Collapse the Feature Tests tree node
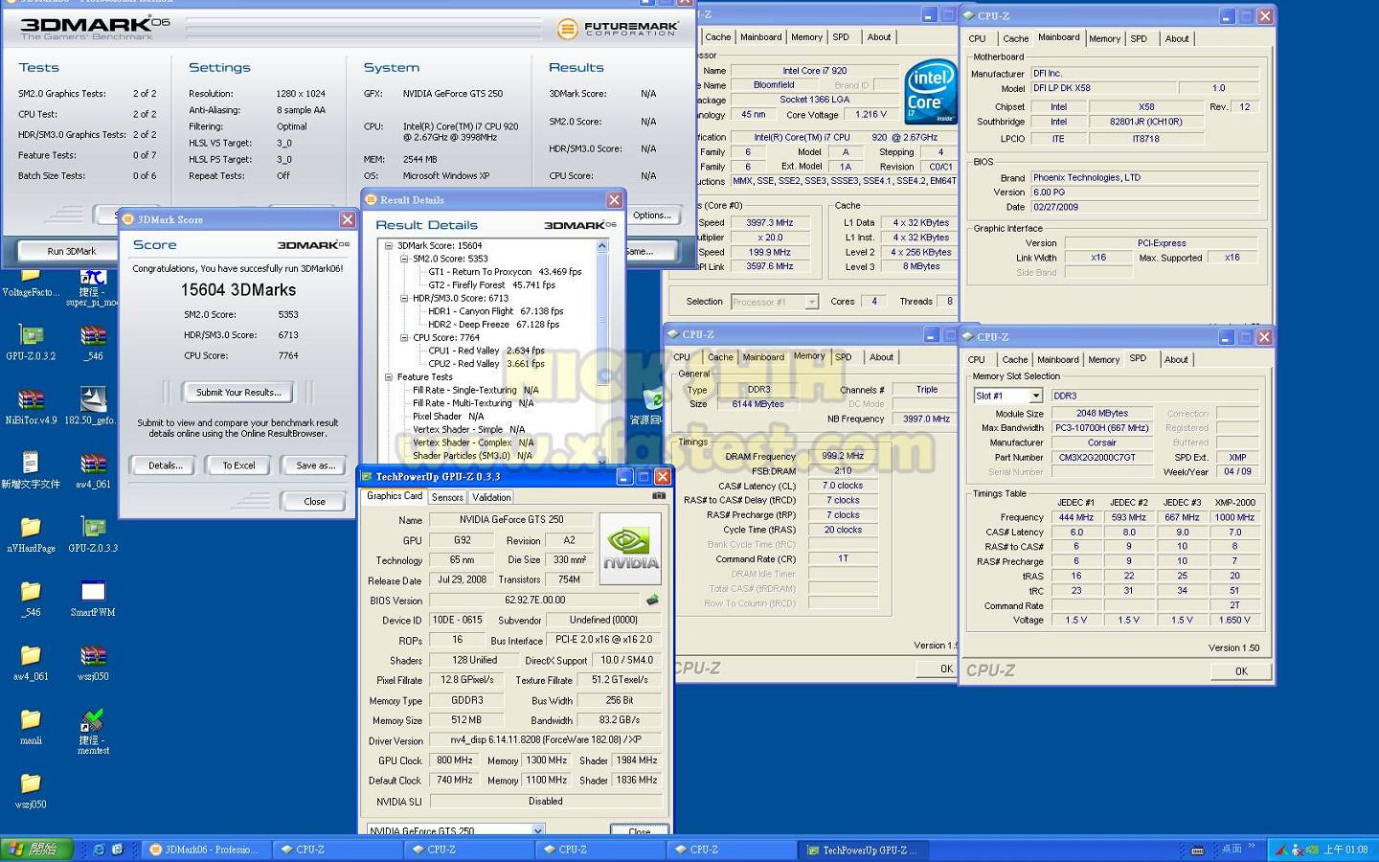Image resolution: width=1379 pixels, height=862 pixels. (x=389, y=377)
